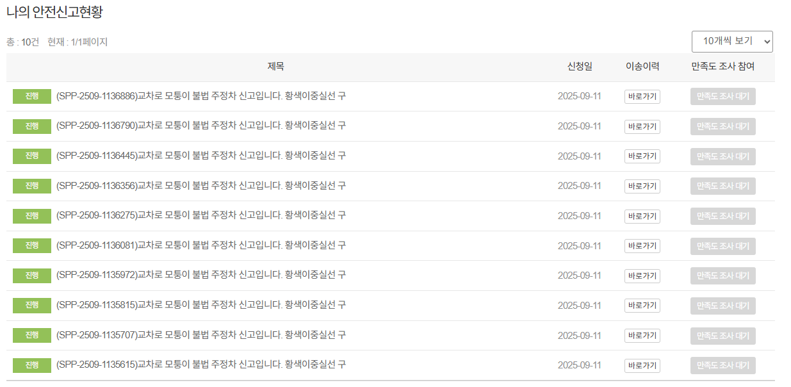This screenshot has height=387, width=791.
Task: Click 바로가기 for report SPP-2509-1135707
Action: 642,335
